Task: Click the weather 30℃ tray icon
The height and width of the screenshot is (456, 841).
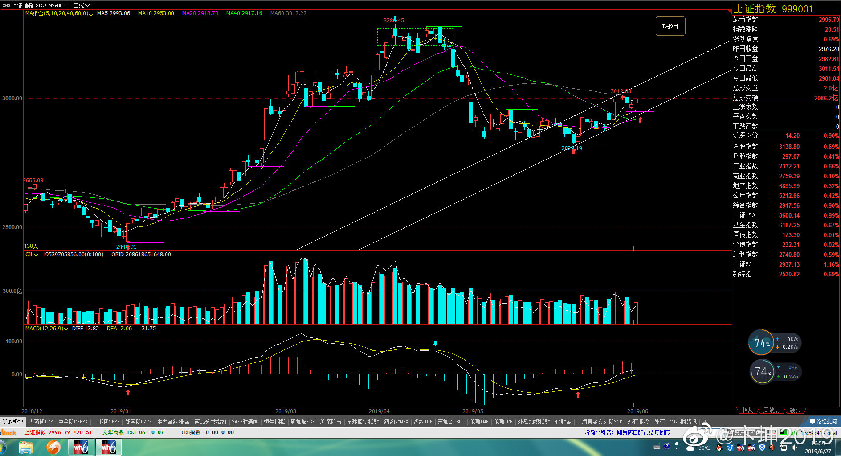Action: tap(698, 447)
